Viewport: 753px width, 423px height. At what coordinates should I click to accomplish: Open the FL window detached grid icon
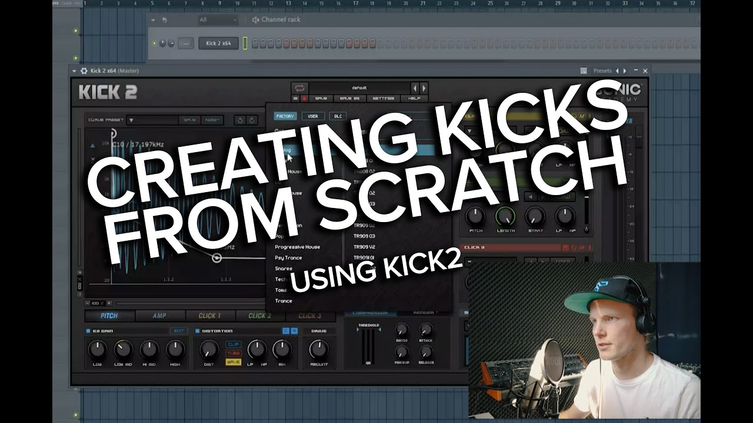click(x=584, y=70)
